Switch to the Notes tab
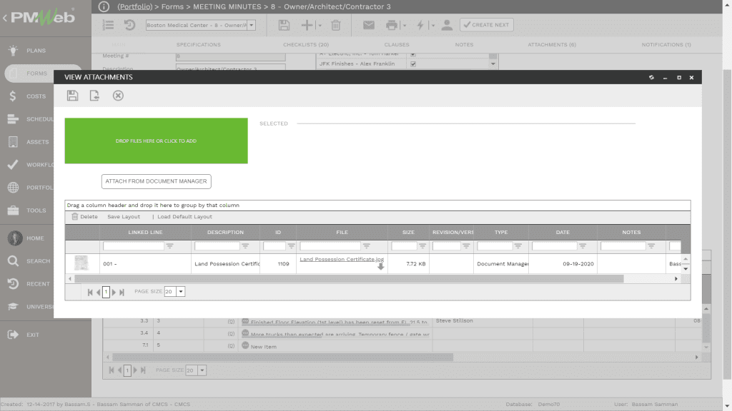The image size is (732, 411). (464, 45)
